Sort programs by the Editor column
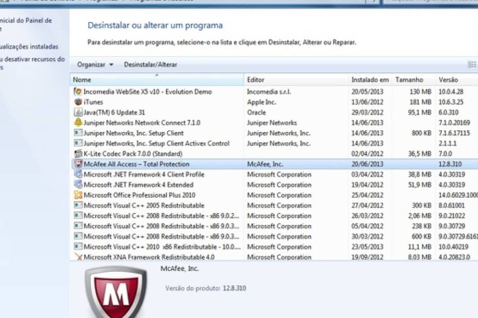The image size is (478, 318). click(x=296, y=80)
